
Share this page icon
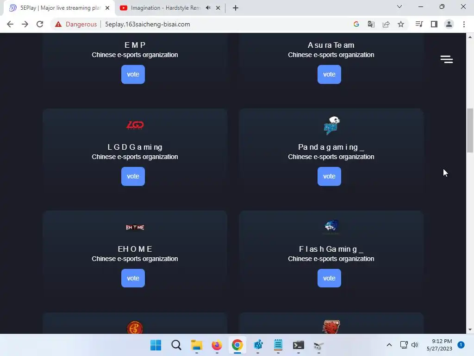coord(386,24)
